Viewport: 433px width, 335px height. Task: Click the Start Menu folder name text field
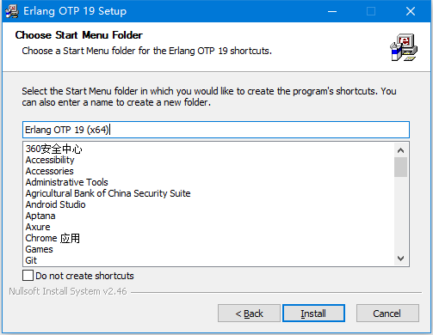(216, 130)
